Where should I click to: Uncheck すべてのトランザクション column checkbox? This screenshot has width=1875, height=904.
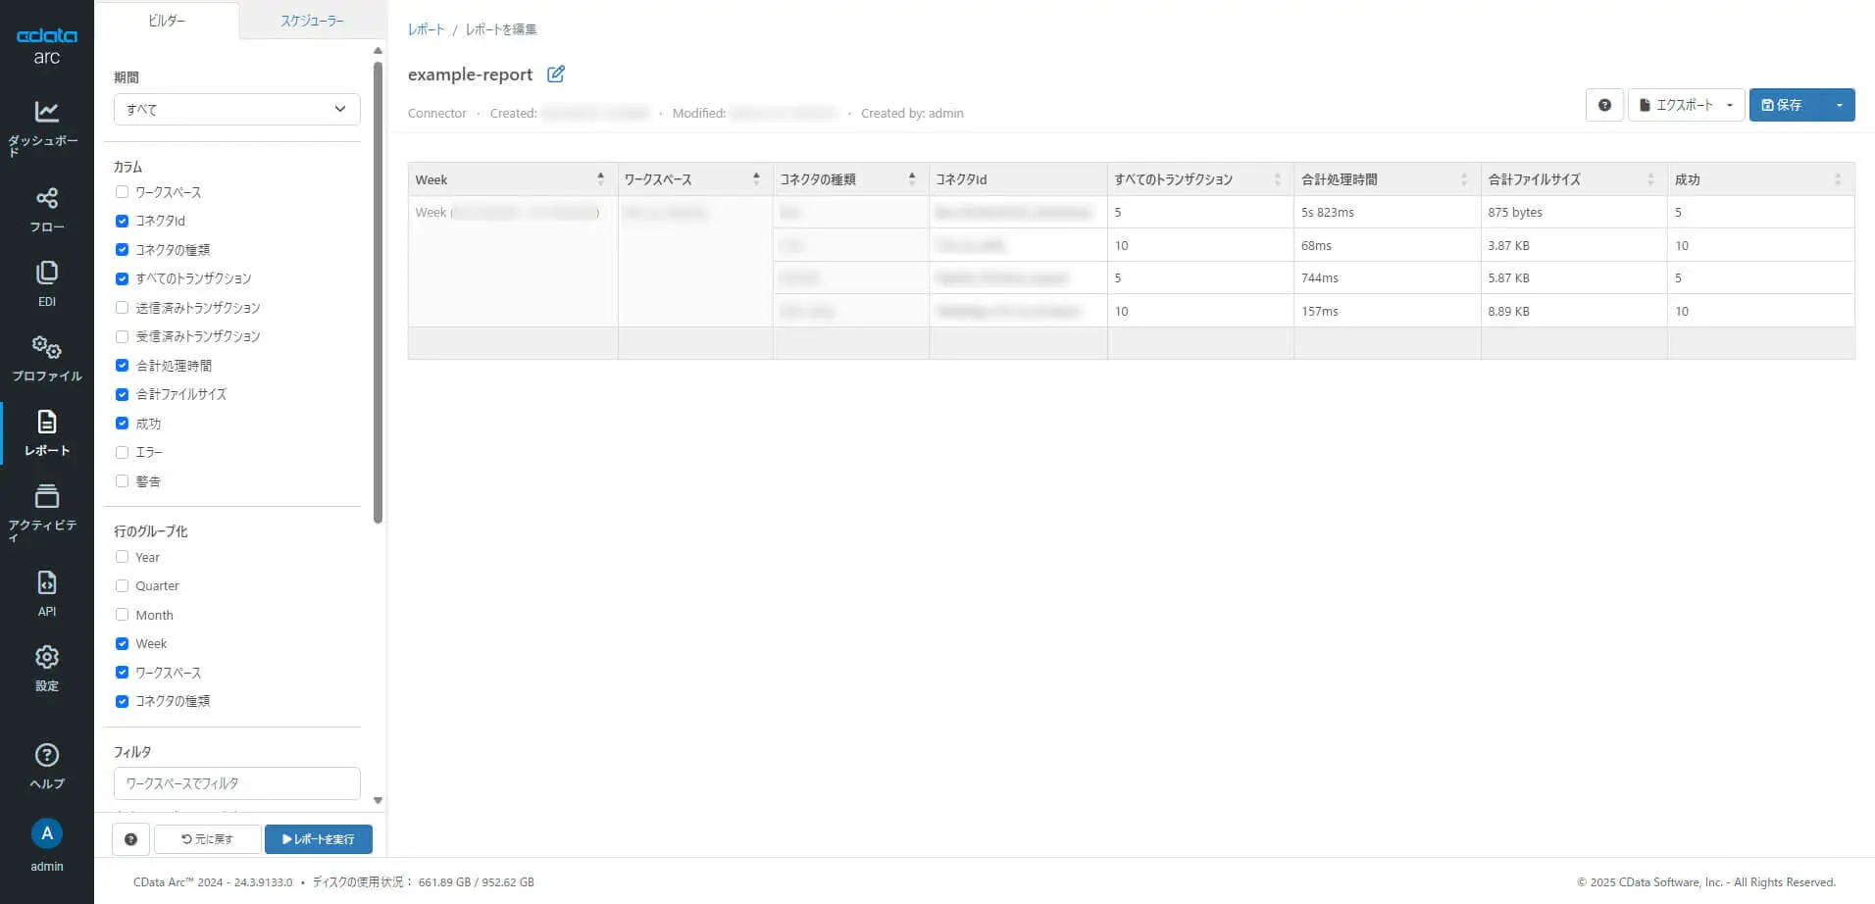point(122,278)
